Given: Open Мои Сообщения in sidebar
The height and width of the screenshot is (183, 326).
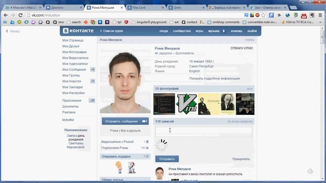Looking at the screenshot, I should tap(74, 70).
